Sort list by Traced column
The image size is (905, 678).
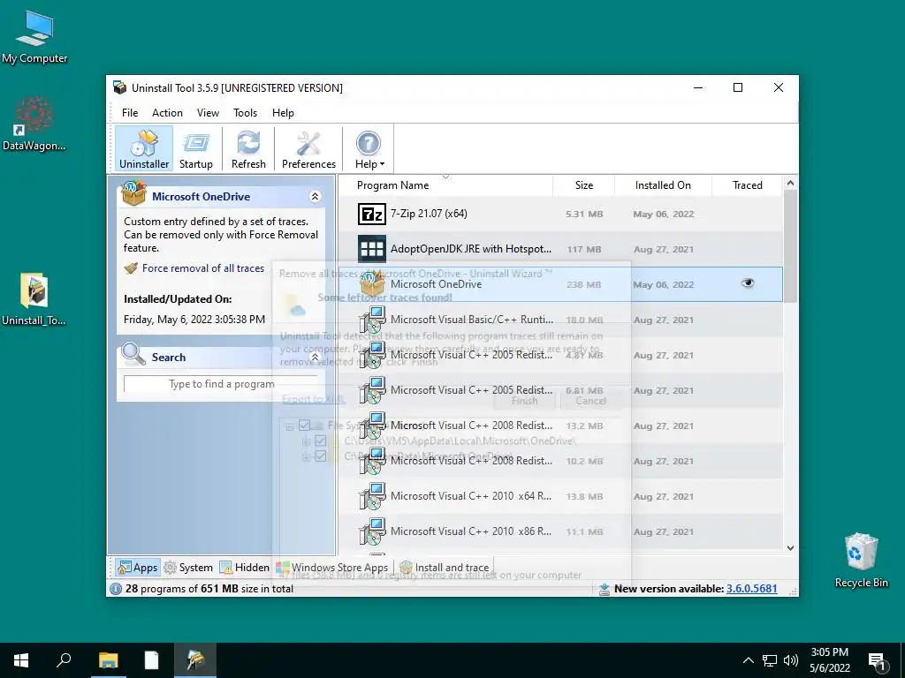[748, 185]
